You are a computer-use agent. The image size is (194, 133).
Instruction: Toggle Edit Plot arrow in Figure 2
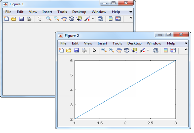(x=94, y=50)
